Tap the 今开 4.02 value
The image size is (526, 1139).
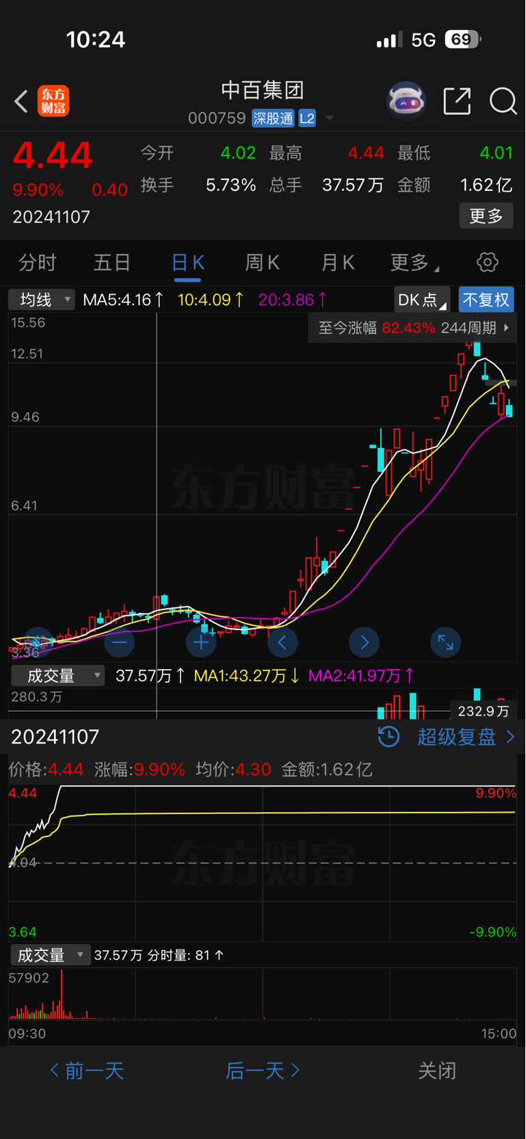(x=238, y=153)
